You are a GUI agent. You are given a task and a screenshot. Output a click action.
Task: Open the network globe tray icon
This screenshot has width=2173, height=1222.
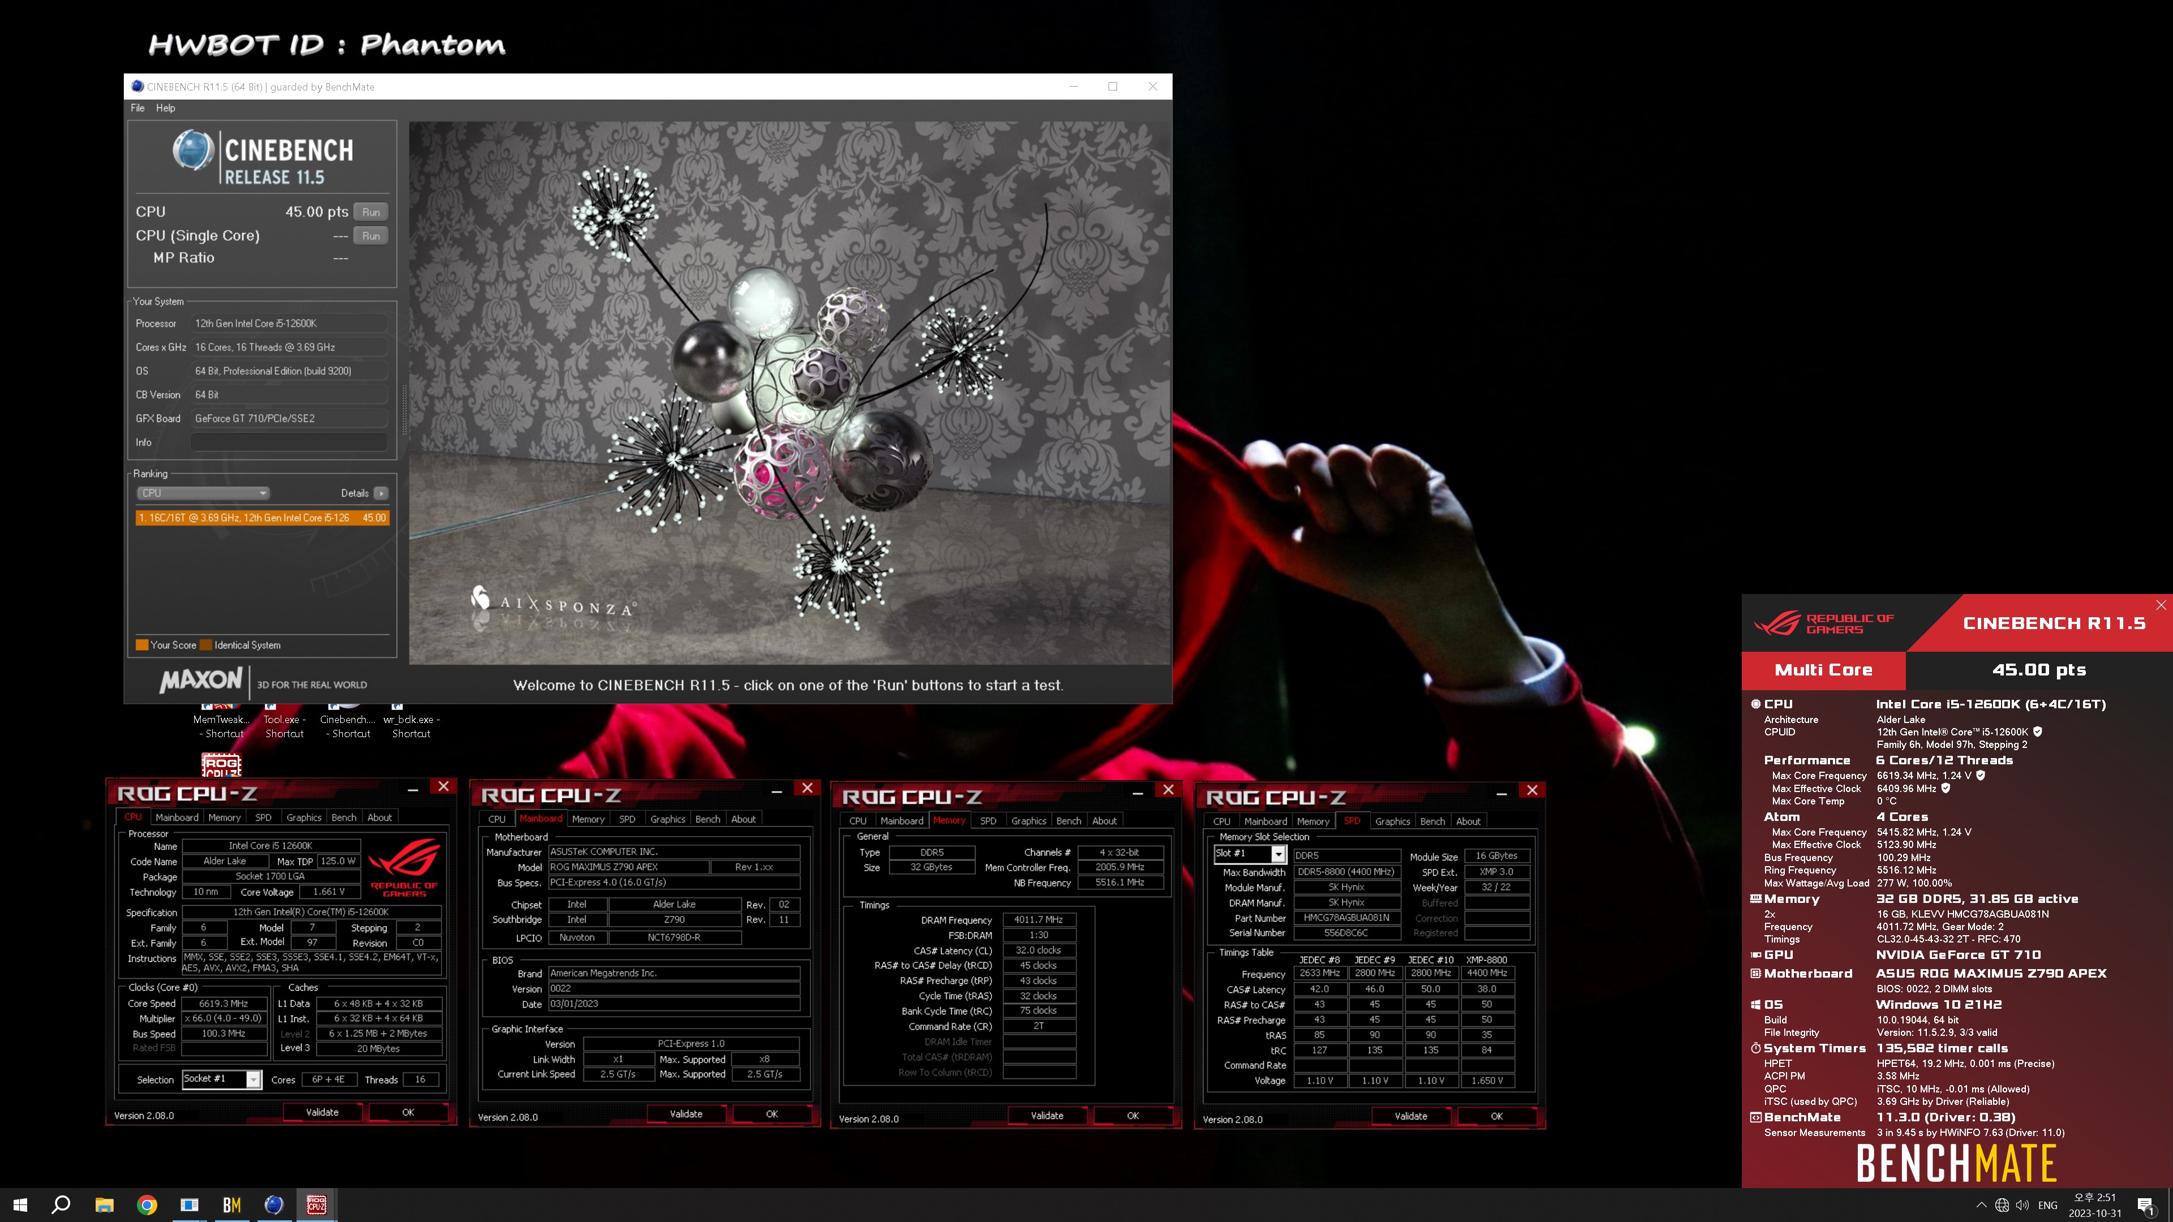pyautogui.click(x=2002, y=1205)
